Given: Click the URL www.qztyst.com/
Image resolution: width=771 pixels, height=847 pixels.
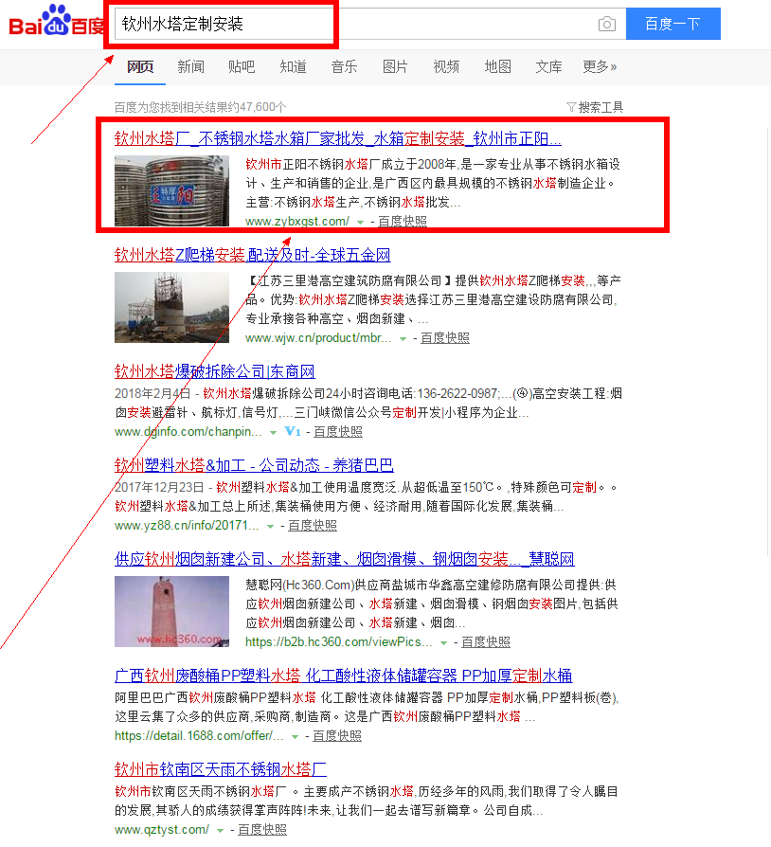Looking at the screenshot, I should (162, 830).
